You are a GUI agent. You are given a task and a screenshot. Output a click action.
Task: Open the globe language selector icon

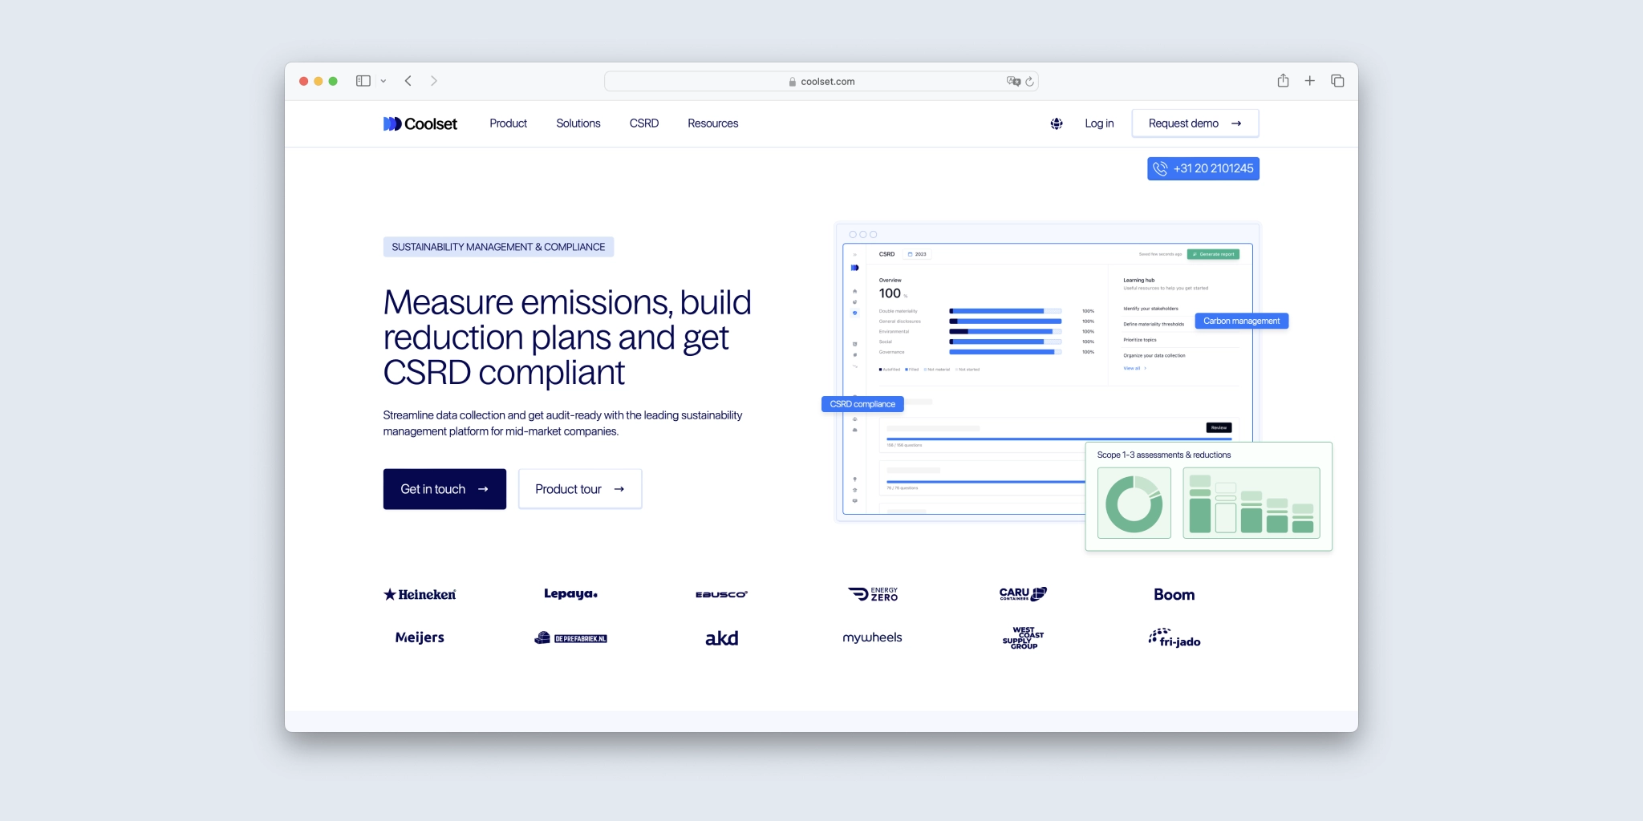tap(1057, 123)
